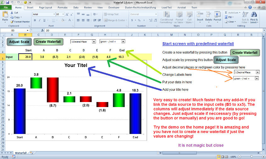Click the formula bar showing 20
Image resolution: width=266 pixels, height=159 pixels.
(154, 30)
